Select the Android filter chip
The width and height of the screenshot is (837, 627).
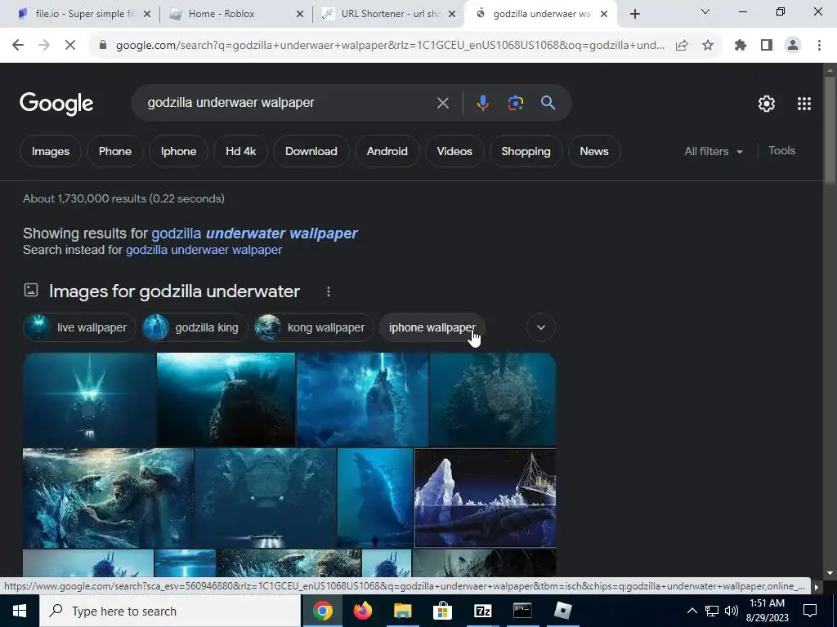click(387, 151)
